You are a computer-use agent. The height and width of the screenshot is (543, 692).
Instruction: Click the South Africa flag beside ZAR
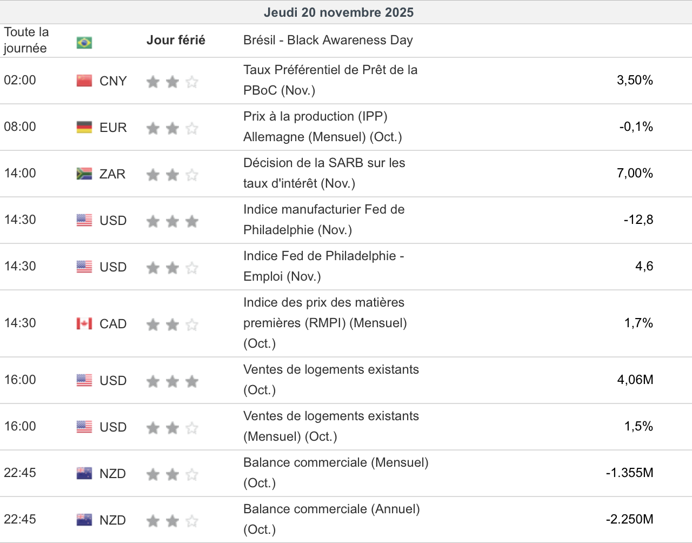click(x=84, y=174)
